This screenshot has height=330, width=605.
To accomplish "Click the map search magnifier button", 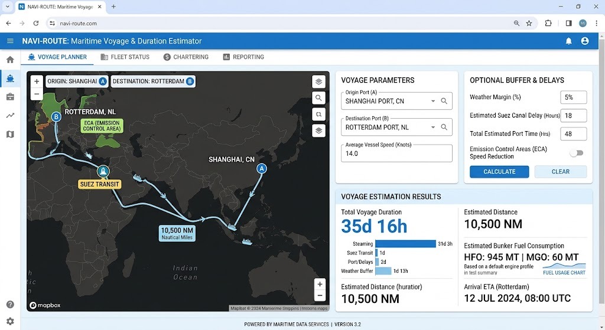I will pyautogui.click(x=318, y=98).
